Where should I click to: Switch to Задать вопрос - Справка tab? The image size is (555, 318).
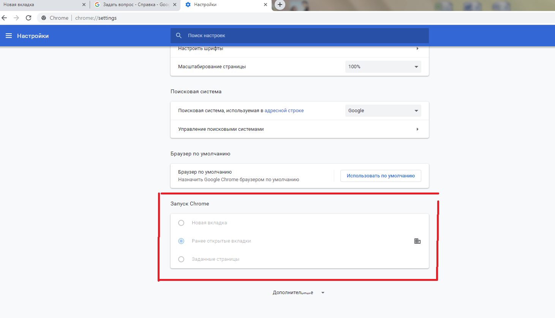click(x=135, y=5)
